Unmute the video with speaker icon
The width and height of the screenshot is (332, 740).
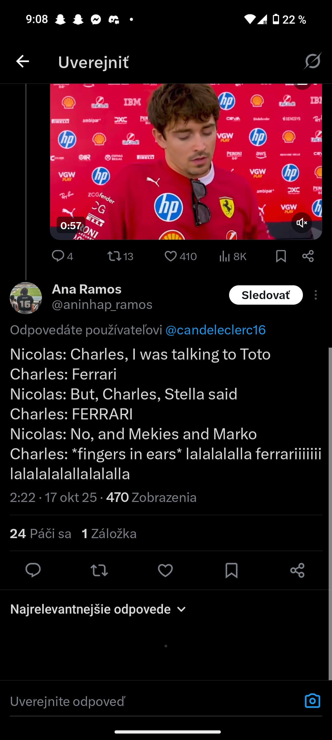point(301,223)
